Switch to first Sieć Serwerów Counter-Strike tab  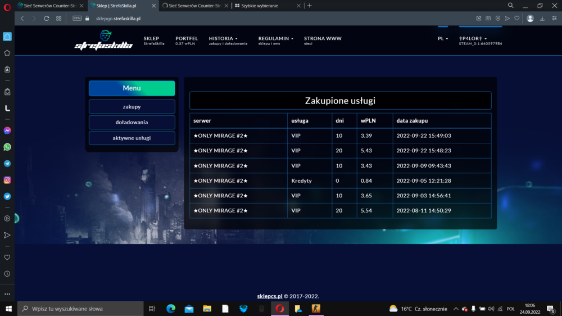pos(50,6)
